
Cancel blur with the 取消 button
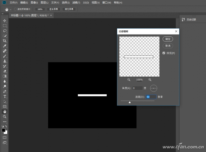point(168,46)
